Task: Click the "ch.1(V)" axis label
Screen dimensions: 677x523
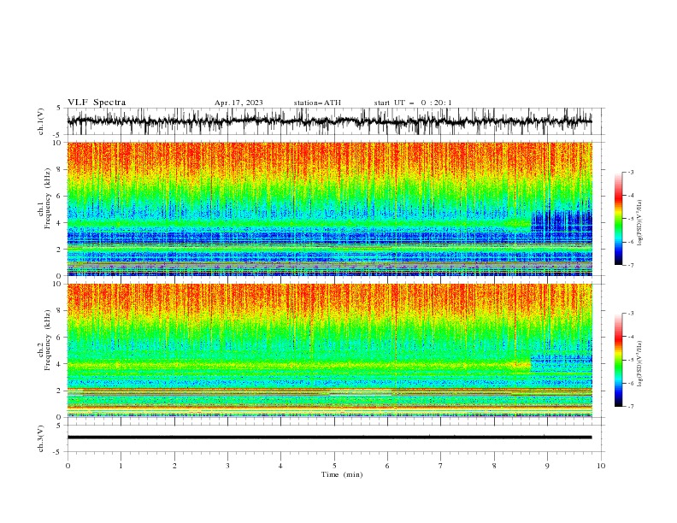Action: click(41, 121)
